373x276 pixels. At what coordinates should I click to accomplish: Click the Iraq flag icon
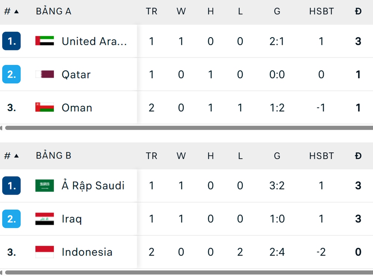coord(45,219)
